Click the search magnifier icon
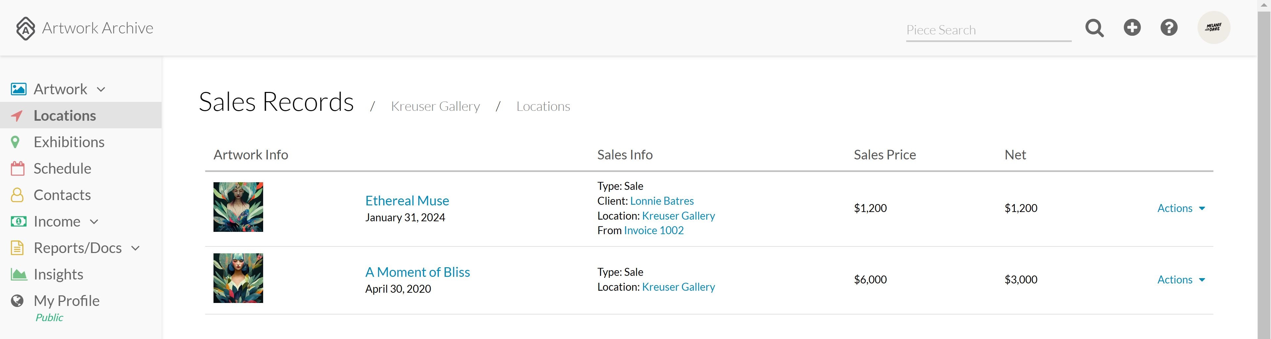The height and width of the screenshot is (339, 1271). coord(1094,28)
